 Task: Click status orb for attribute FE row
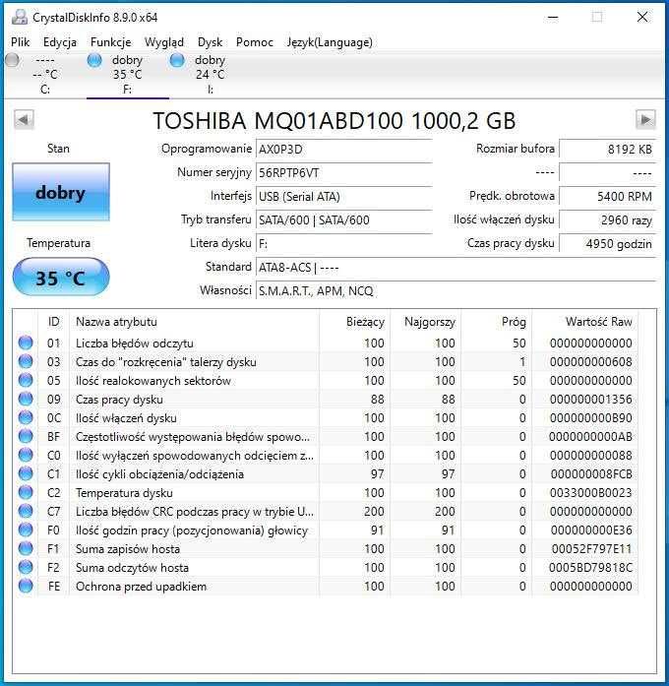click(26, 586)
